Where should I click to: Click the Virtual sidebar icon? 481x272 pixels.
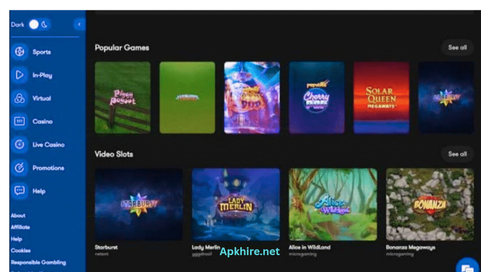[x=20, y=98]
